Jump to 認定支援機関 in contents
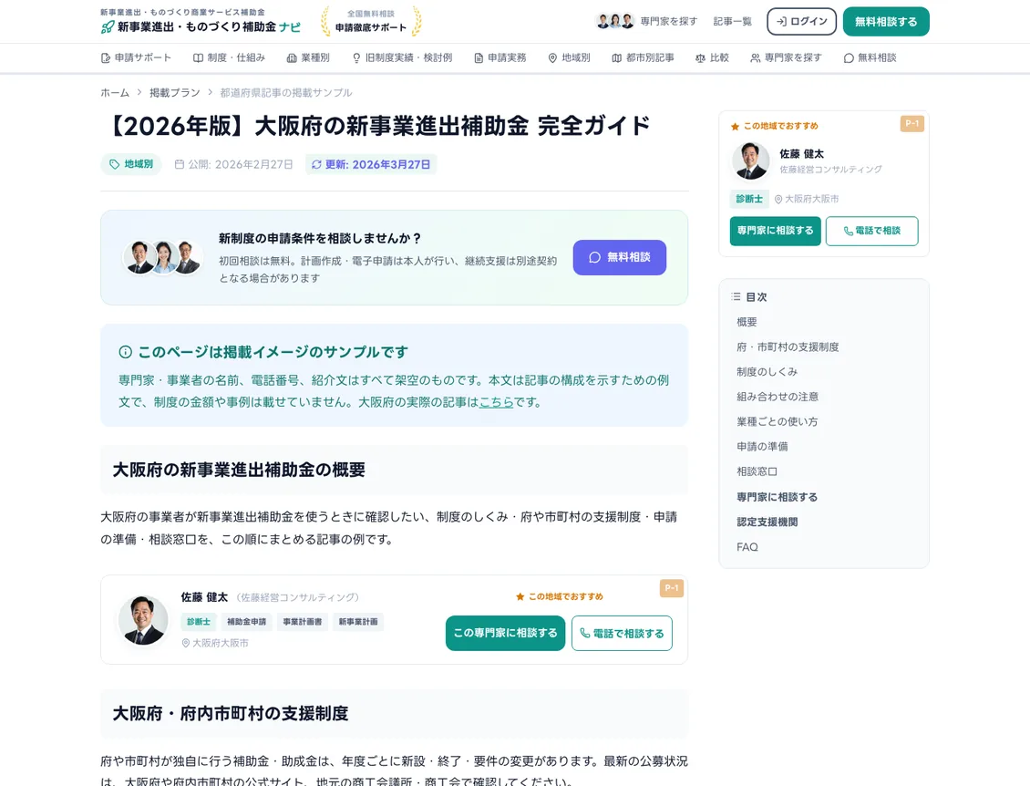1030x786 pixels. tap(767, 522)
